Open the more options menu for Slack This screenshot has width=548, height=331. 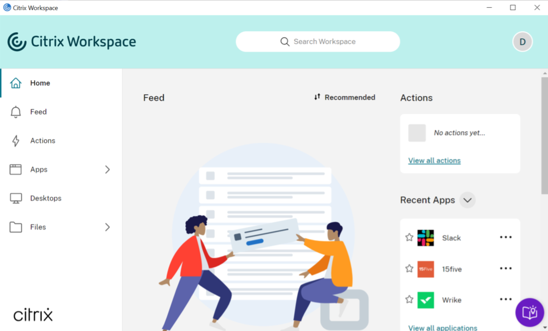[x=506, y=237]
